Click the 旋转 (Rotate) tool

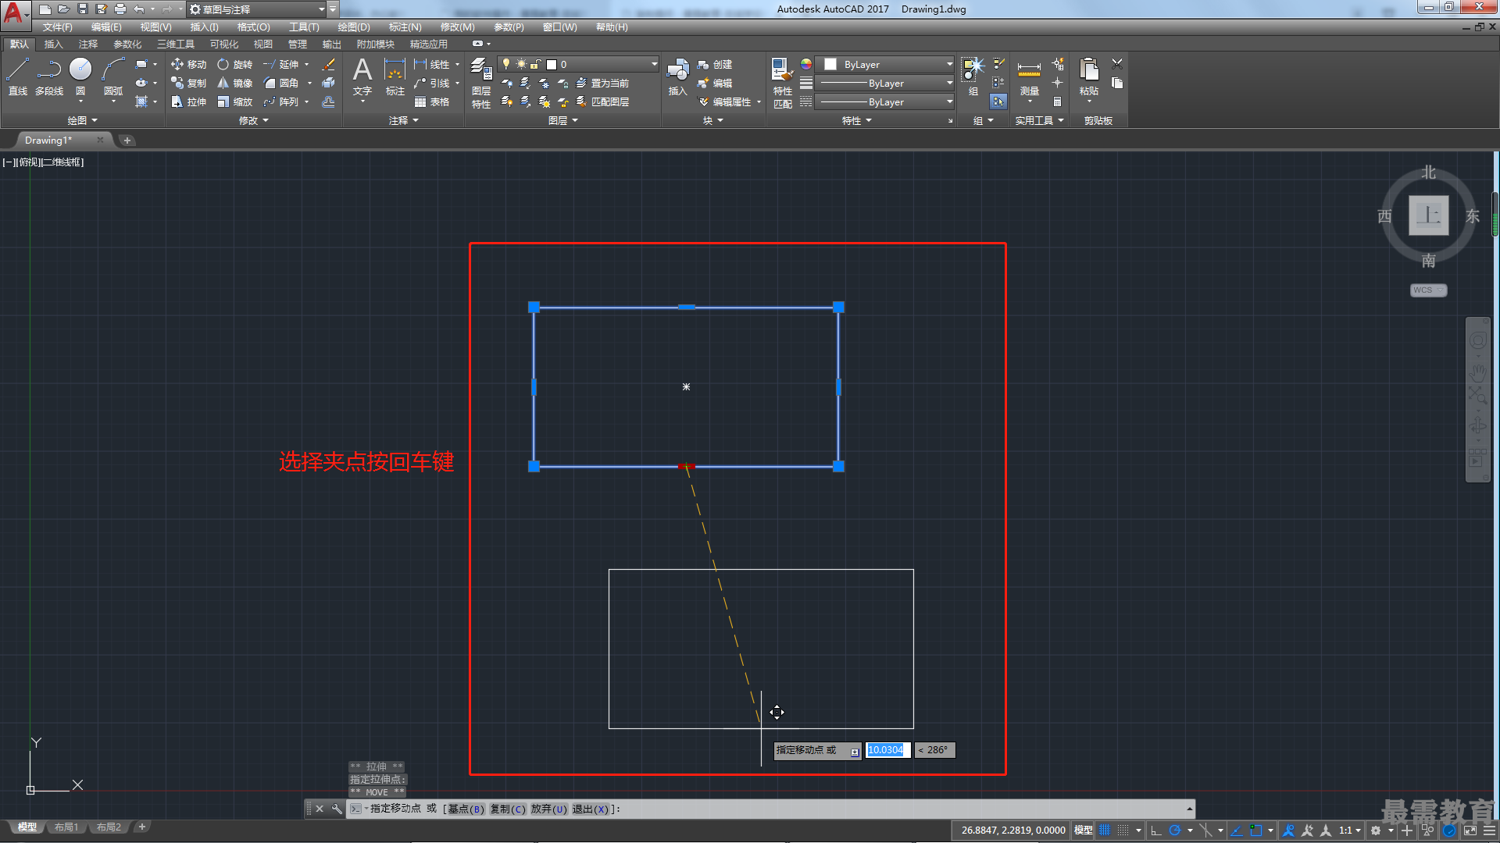(x=234, y=64)
